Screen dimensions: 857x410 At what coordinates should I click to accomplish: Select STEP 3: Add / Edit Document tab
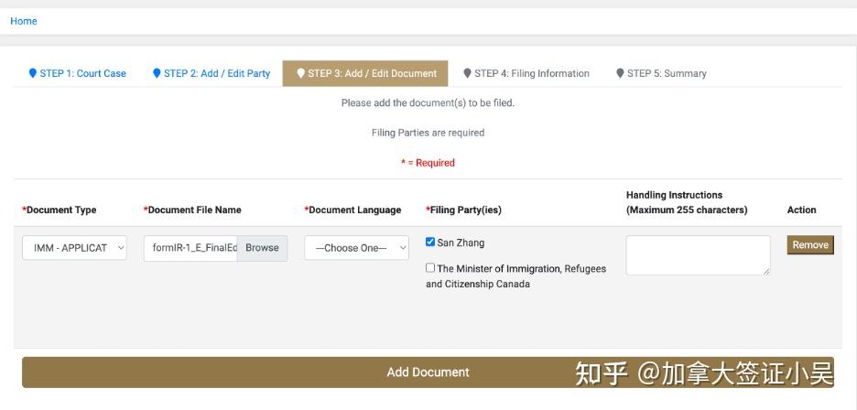[365, 73]
